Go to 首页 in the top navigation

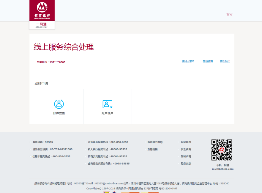[x=229, y=15]
